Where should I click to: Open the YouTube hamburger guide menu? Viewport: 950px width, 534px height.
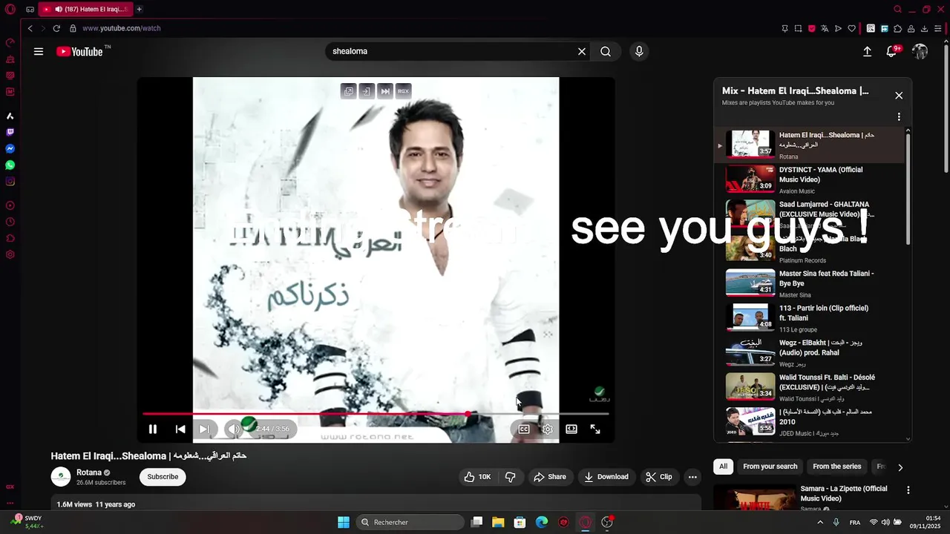(39, 51)
